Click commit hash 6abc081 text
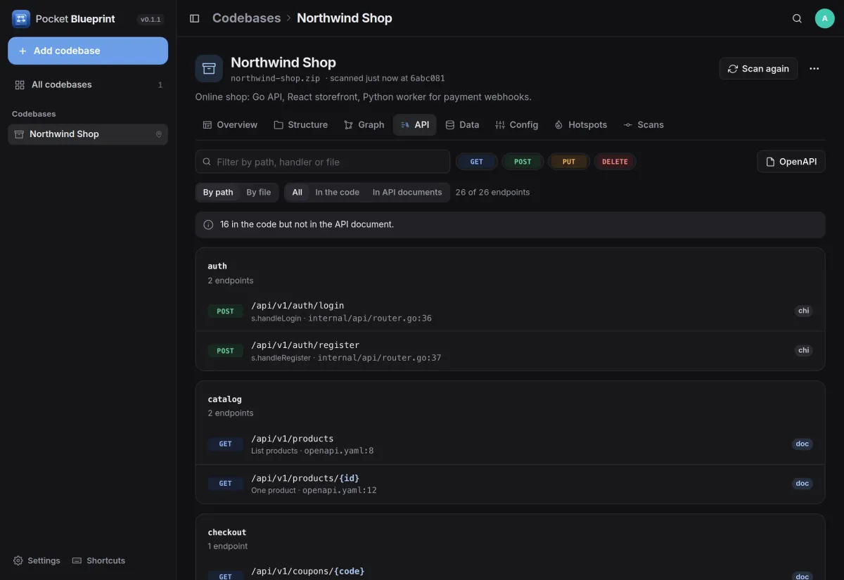This screenshot has height=580, width=844. coord(428,78)
